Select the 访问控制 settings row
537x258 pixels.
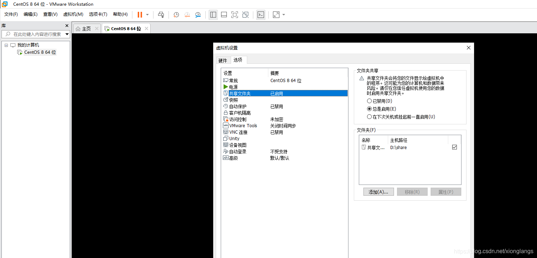click(284, 119)
